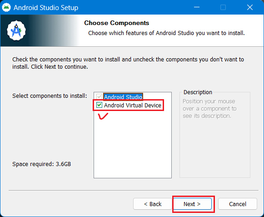Cancel the setup wizard
The image size is (264, 217).
pyautogui.click(x=238, y=204)
